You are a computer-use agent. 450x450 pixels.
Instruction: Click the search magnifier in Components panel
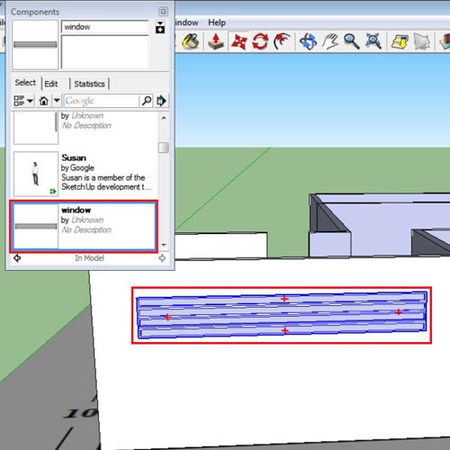147,101
